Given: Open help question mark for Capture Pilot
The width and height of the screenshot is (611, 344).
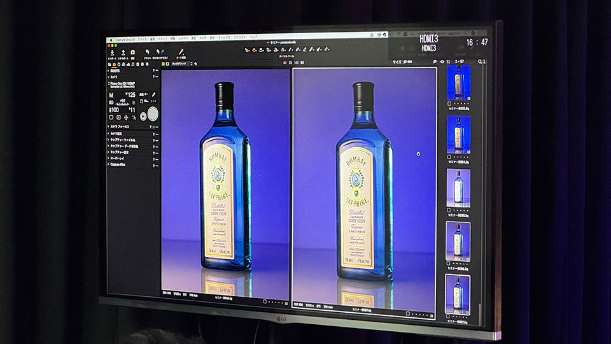Looking at the screenshot, I should (154, 166).
